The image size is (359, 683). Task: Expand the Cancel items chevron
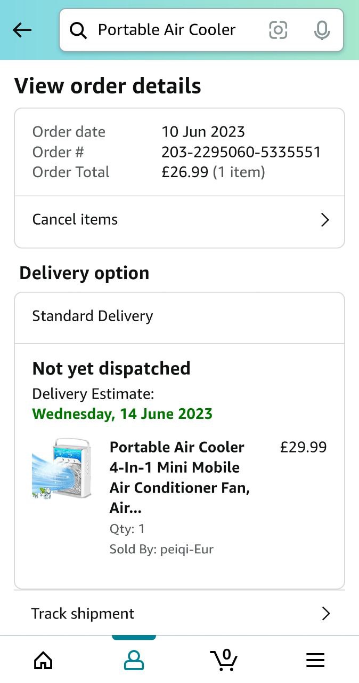click(x=325, y=220)
